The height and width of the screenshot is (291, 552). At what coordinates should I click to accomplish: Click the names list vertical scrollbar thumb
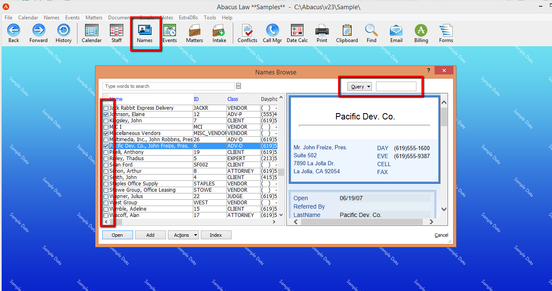click(x=281, y=172)
